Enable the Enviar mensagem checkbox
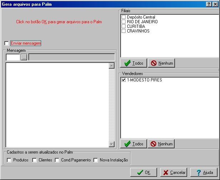This screenshot has width=220, height=180. click(6, 43)
